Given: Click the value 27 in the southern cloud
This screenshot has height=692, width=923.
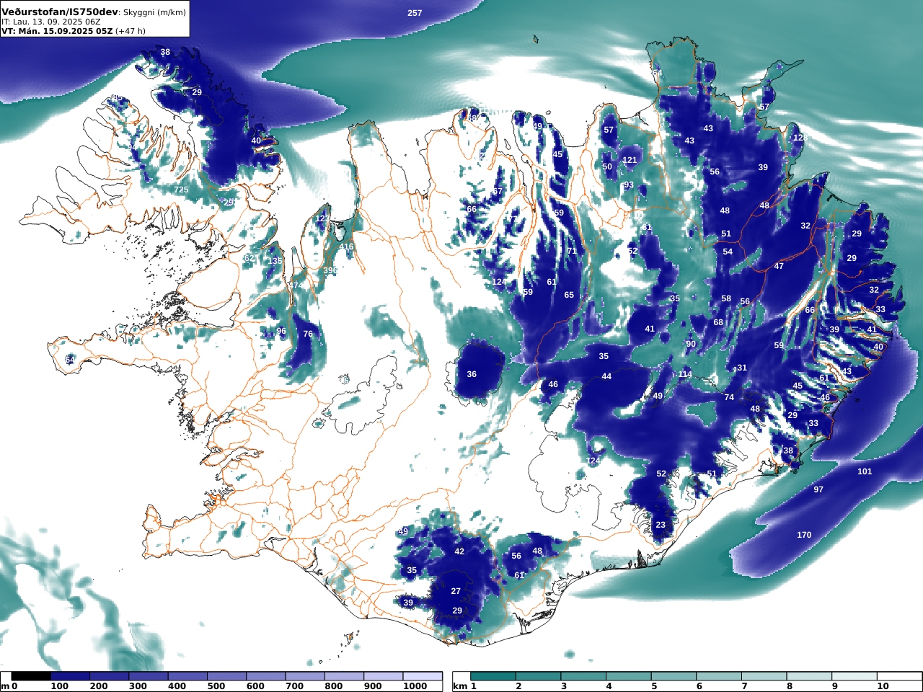Looking at the screenshot, I should coord(456,591).
